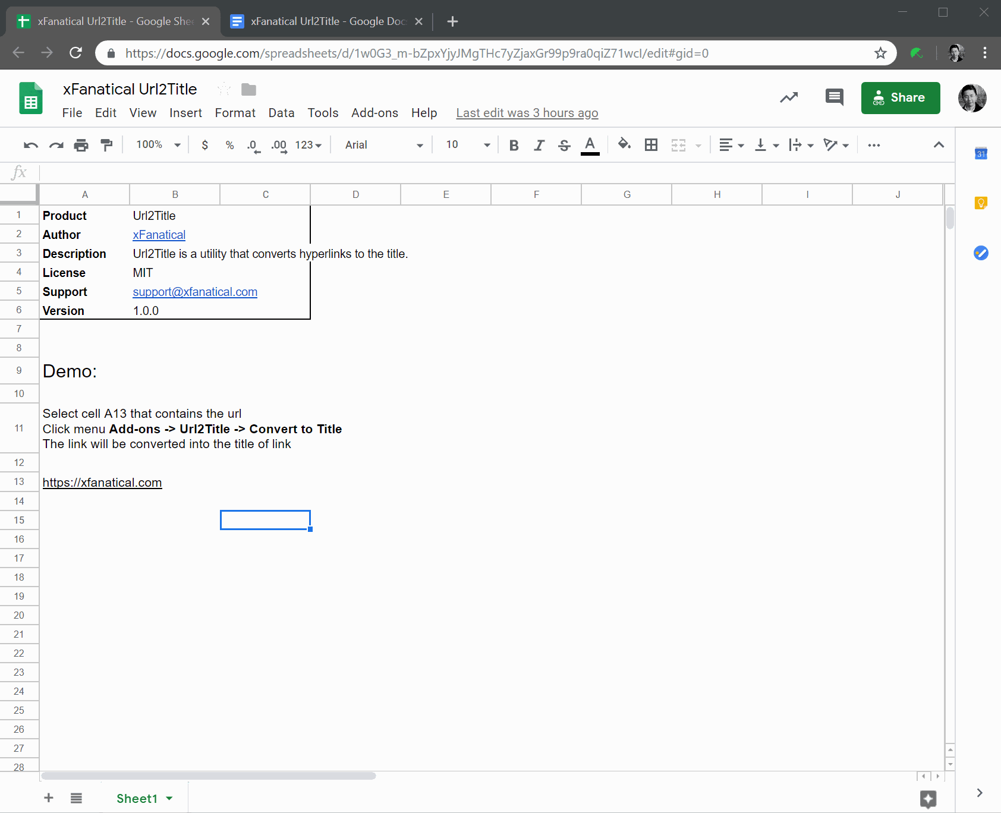Open the Add-ons menu

(x=374, y=113)
